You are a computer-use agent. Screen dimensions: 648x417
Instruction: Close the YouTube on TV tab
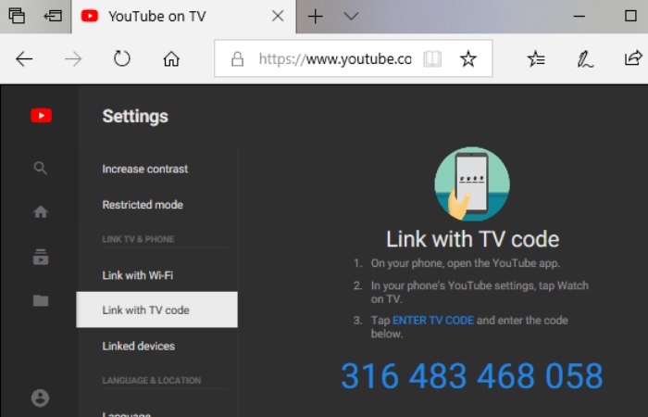pos(278,16)
